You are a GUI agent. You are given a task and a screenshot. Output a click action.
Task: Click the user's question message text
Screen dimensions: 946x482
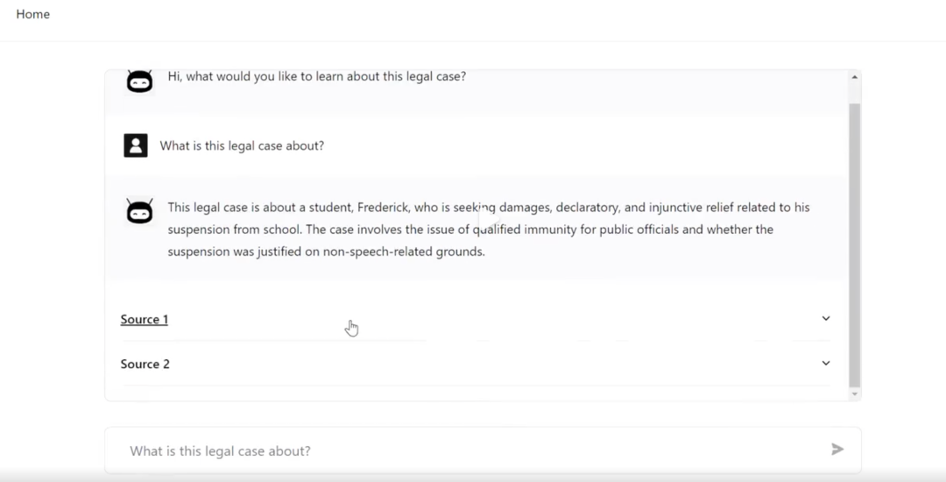(x=242, y=145)
